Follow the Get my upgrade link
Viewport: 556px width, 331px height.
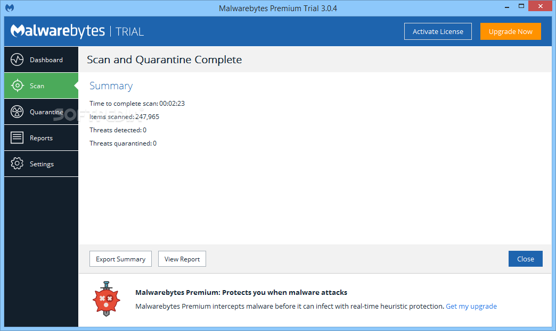coord(471,306)
